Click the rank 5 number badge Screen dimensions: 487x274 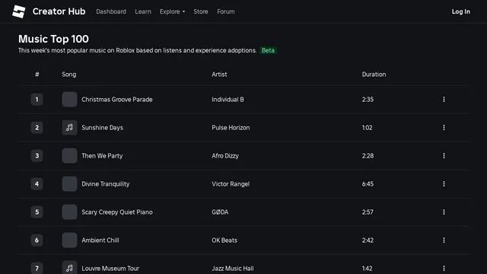[x=37, y=212]
